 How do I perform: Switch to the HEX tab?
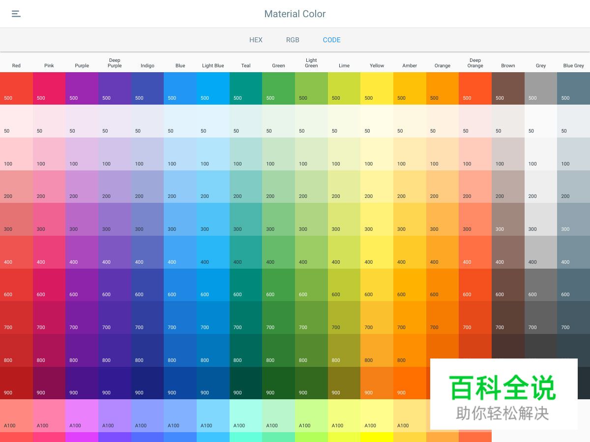(x=256, y=40)
